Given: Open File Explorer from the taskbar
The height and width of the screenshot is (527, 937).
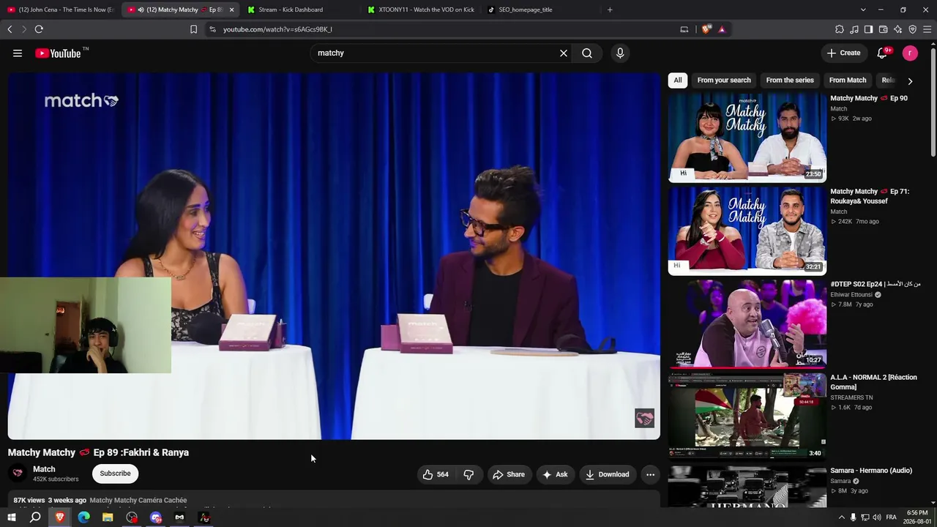Looking at the screenshot, I should [108, 517].
